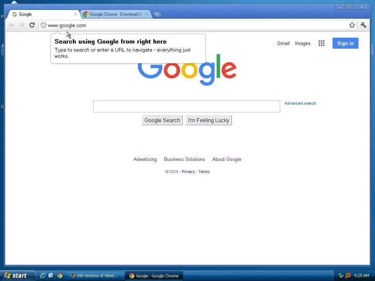Open Business Solutions link
Screen dimensions: 375x281
tap(185, 160)
